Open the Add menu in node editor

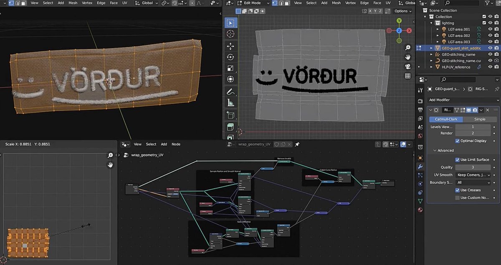click(164, 144)
